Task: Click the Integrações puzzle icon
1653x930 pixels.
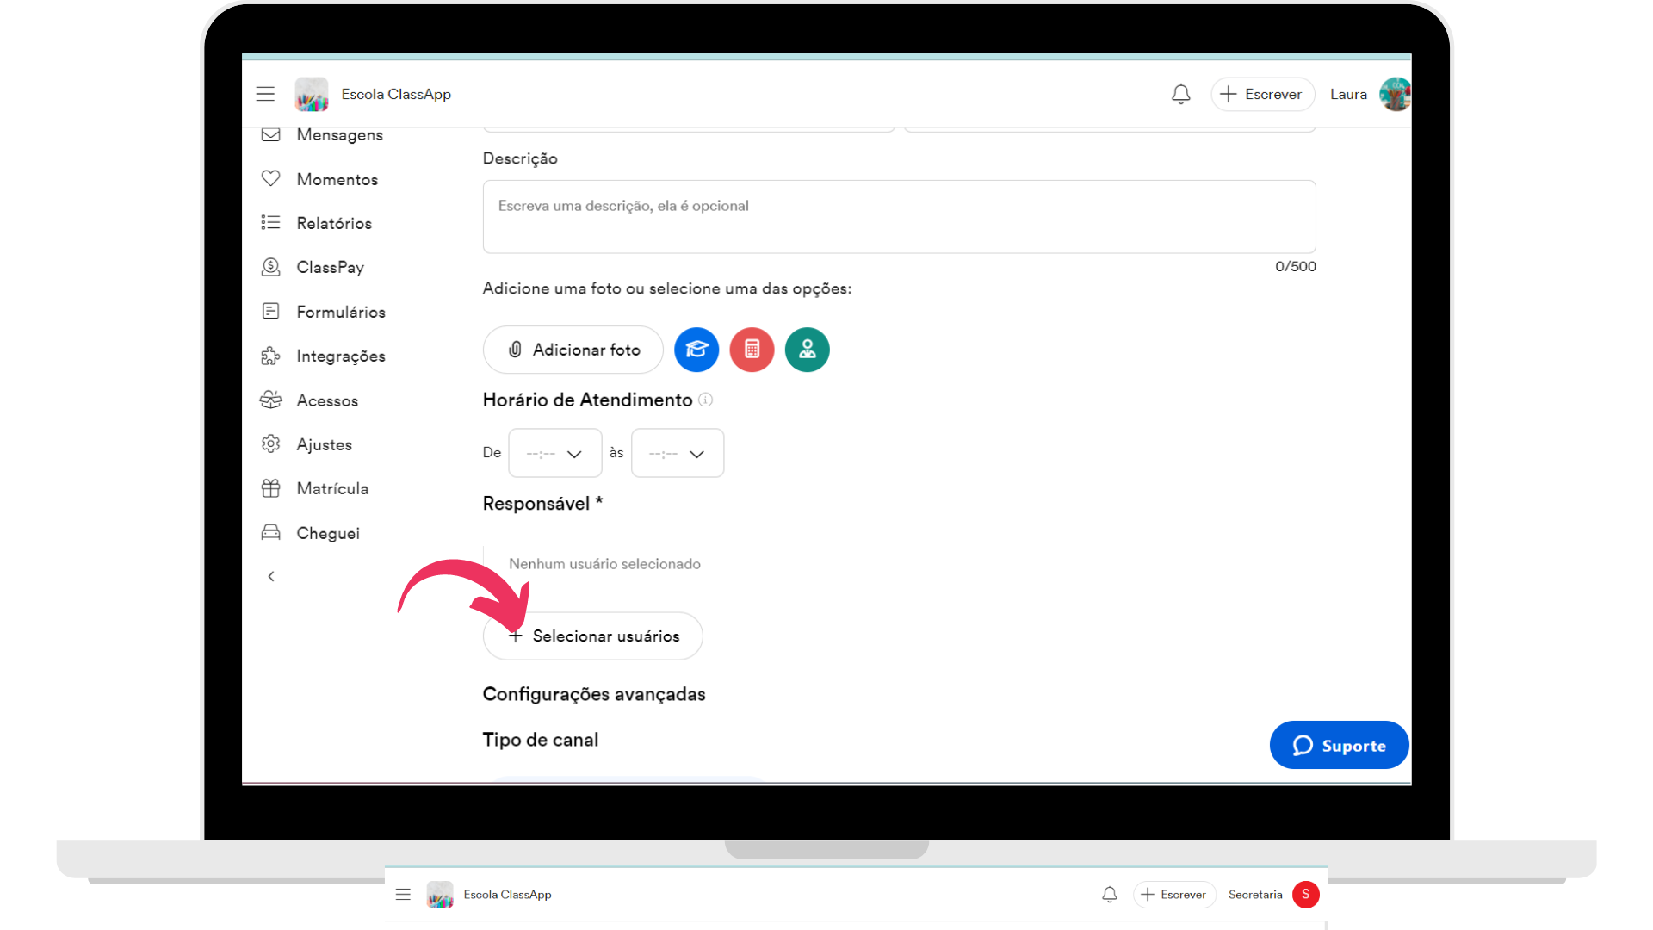Action: coord(271,356)
